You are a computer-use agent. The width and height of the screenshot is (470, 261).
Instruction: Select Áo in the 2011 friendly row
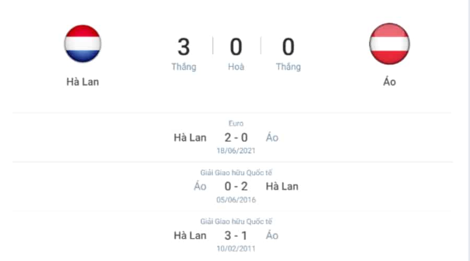(272, 235)
